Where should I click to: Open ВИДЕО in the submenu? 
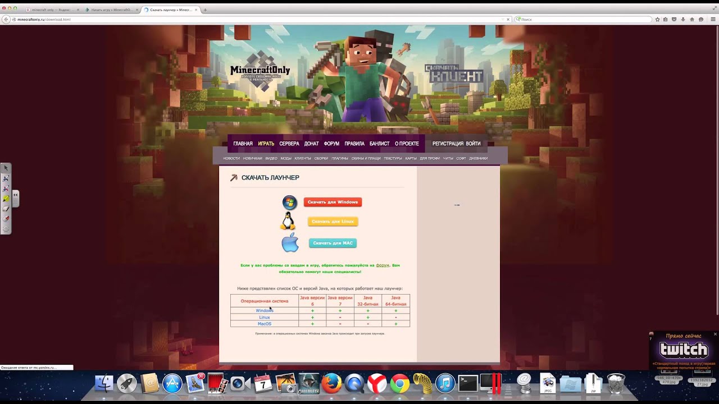coord(271,159)
